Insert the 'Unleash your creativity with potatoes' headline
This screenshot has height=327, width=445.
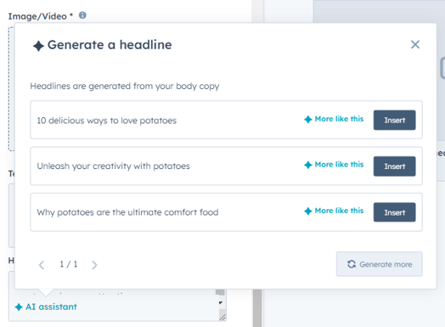click(x=395, y=166)
